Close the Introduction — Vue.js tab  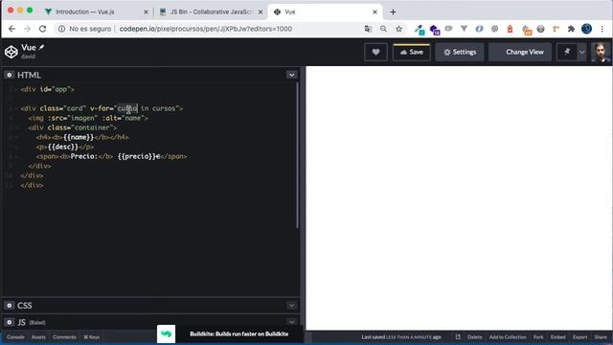[146, 12]
